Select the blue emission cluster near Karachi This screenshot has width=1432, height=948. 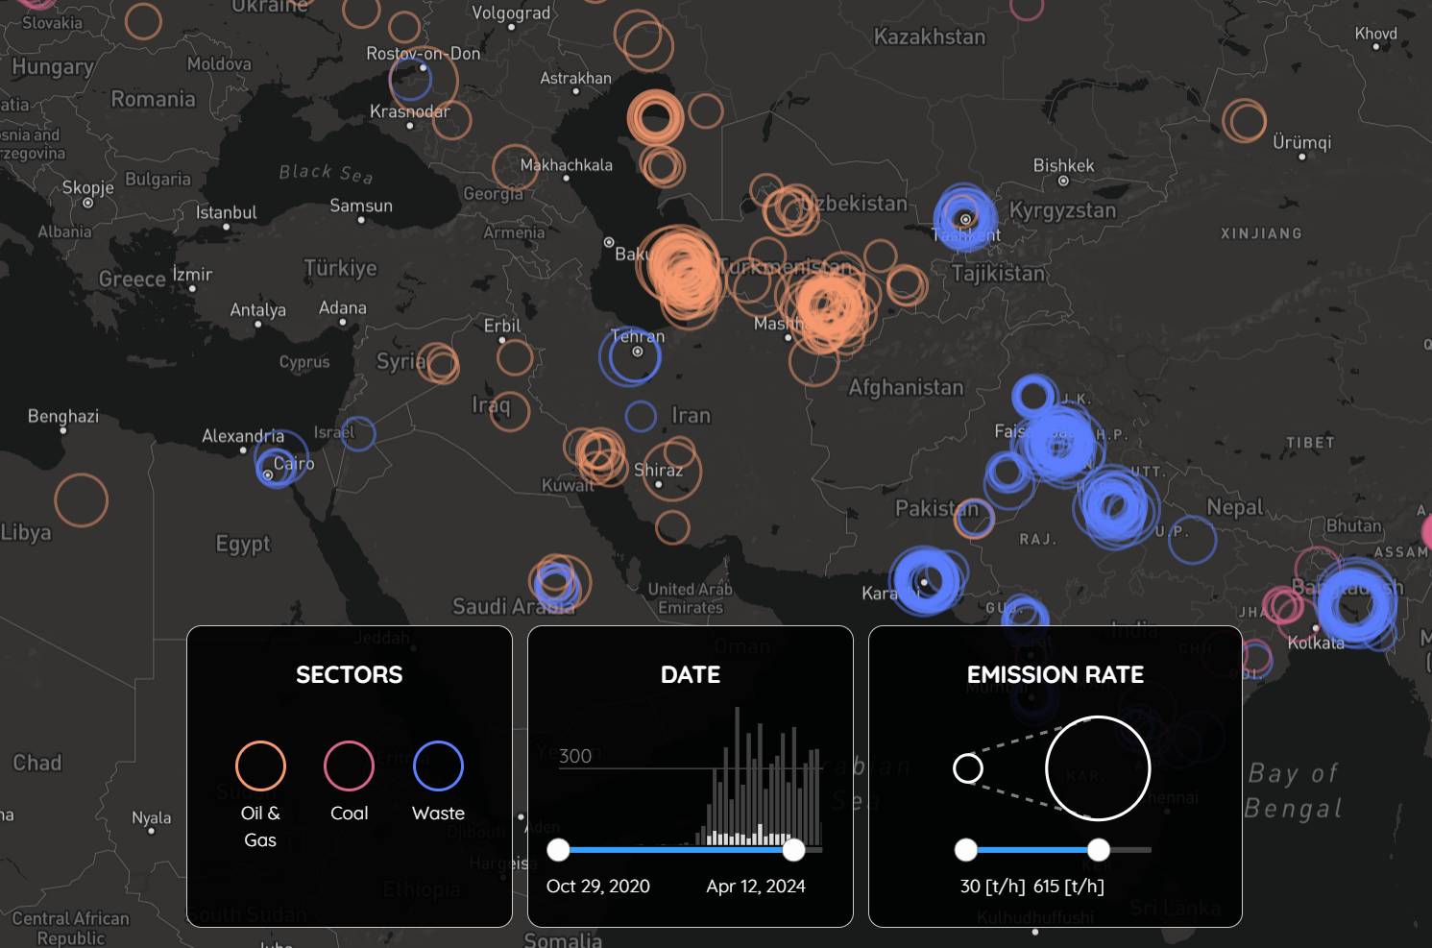coord(927,581)
